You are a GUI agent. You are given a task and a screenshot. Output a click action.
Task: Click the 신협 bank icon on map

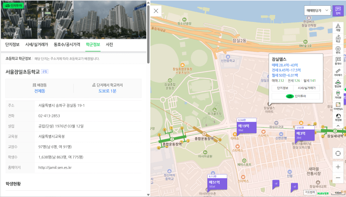tap(290, 172)
